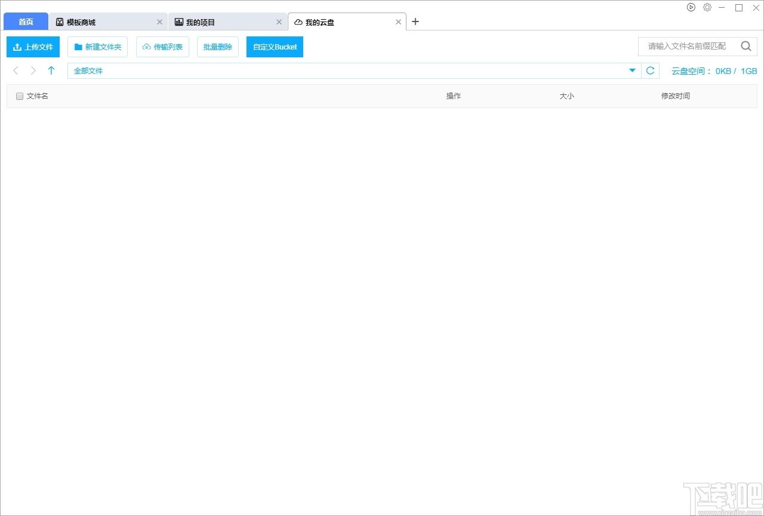This screenshot has width=764, height=516.
Task: Switch to the 我的项目 tab
Action: point(227,22)
